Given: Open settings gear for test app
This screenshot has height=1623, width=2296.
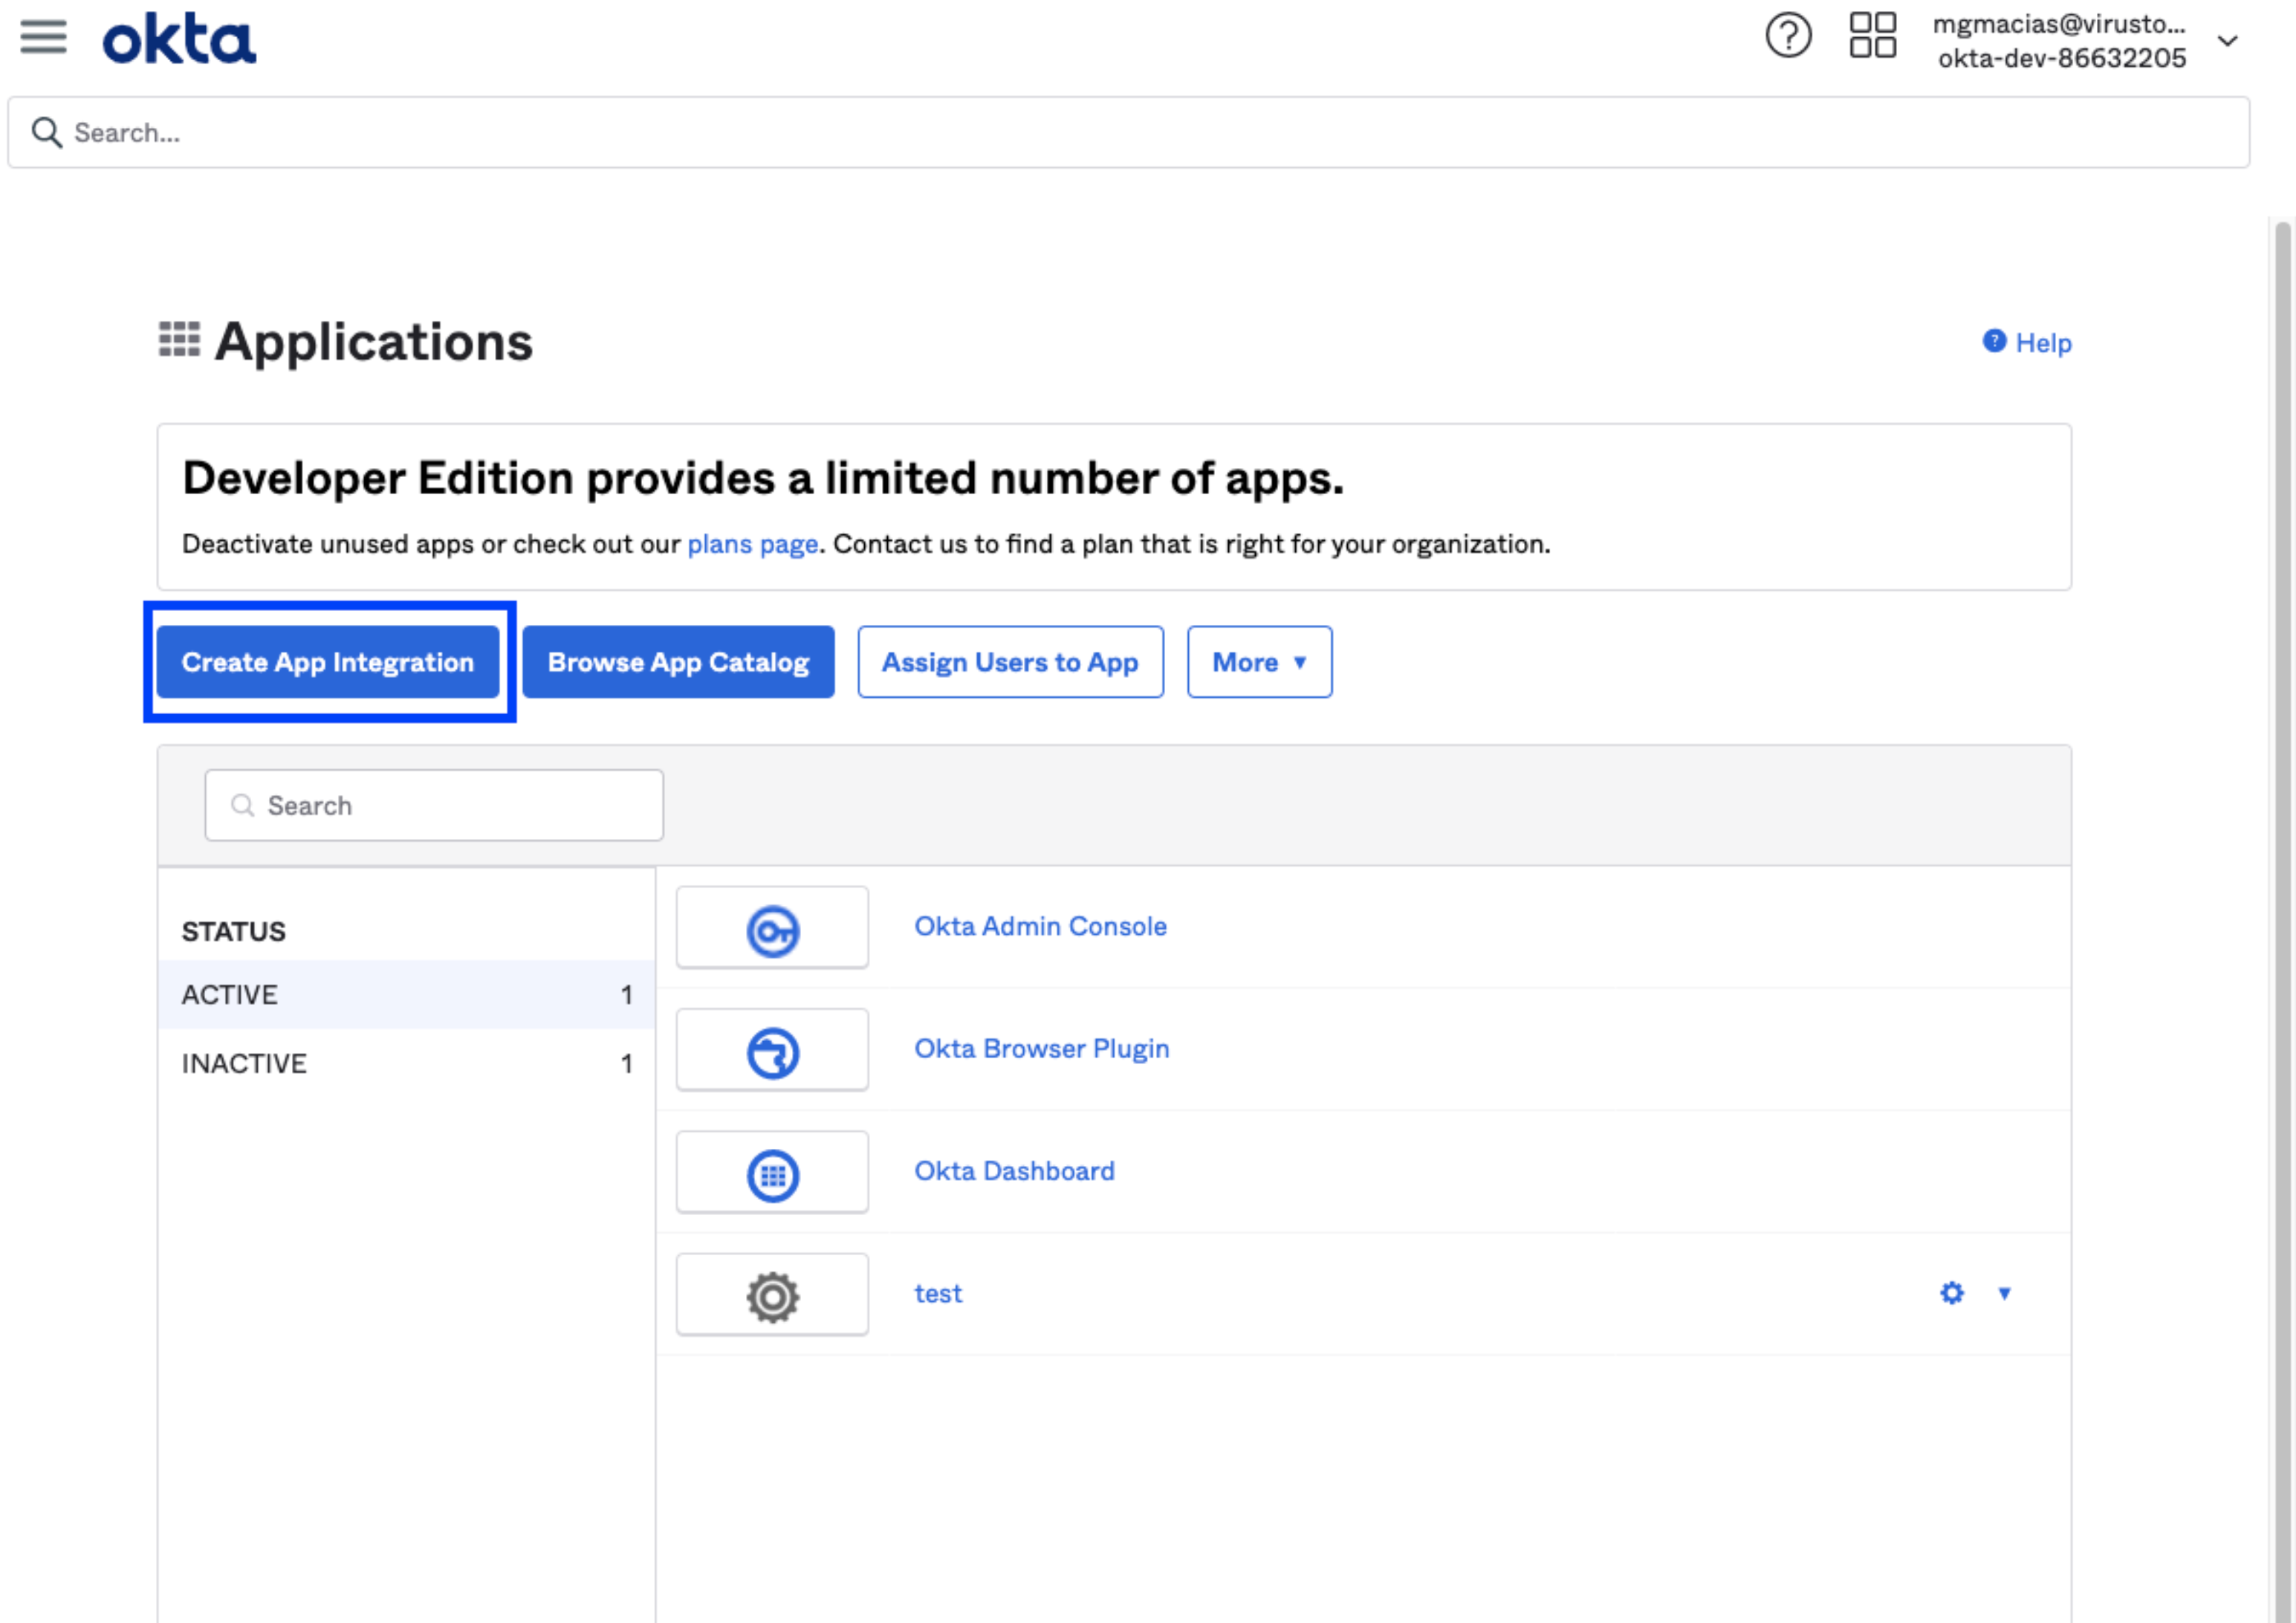Looking at the screenshot, I should click(1951, 1293).
